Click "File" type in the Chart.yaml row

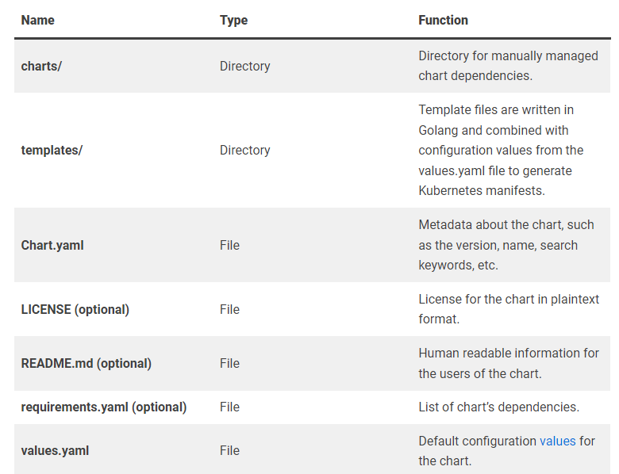(x=229, y=245)
